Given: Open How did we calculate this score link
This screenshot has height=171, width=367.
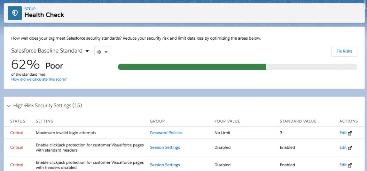Looking at the screenshot, I should point(39,79).
